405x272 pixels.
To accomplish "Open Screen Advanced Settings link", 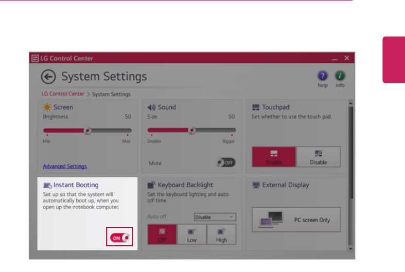I will pyautogui.click(x=65, y=167).
